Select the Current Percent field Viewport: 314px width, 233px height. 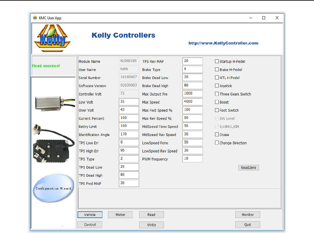tap(129, 118)
